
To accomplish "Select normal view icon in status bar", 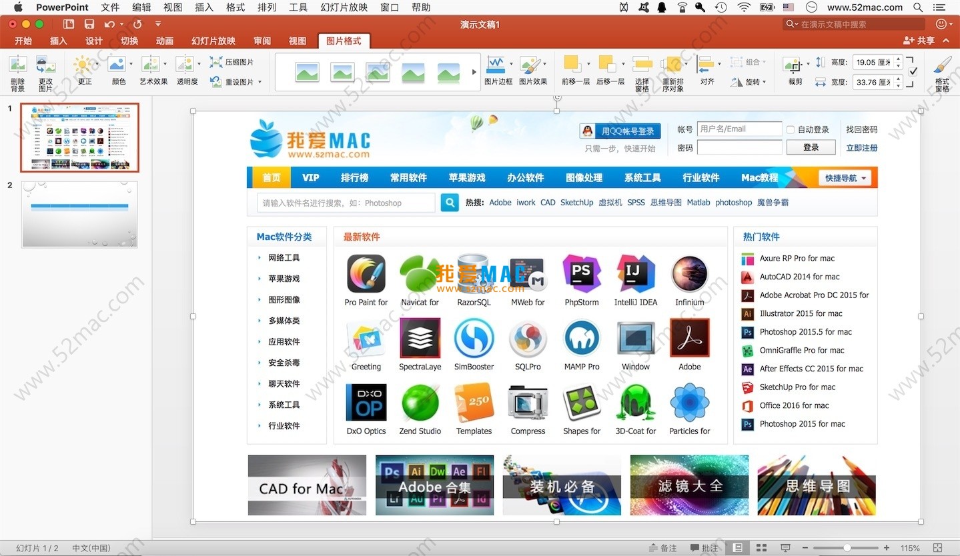I will coord(738,548).
